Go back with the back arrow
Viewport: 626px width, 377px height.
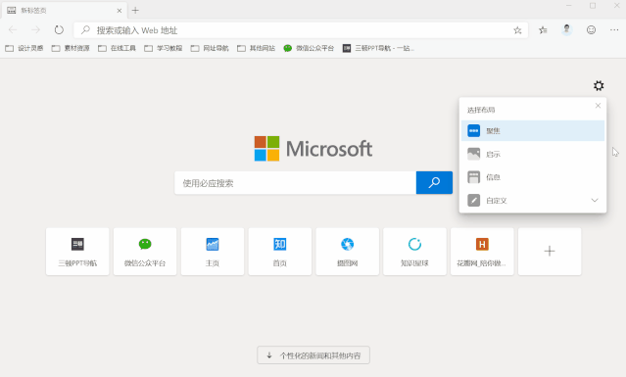[x=13, y=30]
